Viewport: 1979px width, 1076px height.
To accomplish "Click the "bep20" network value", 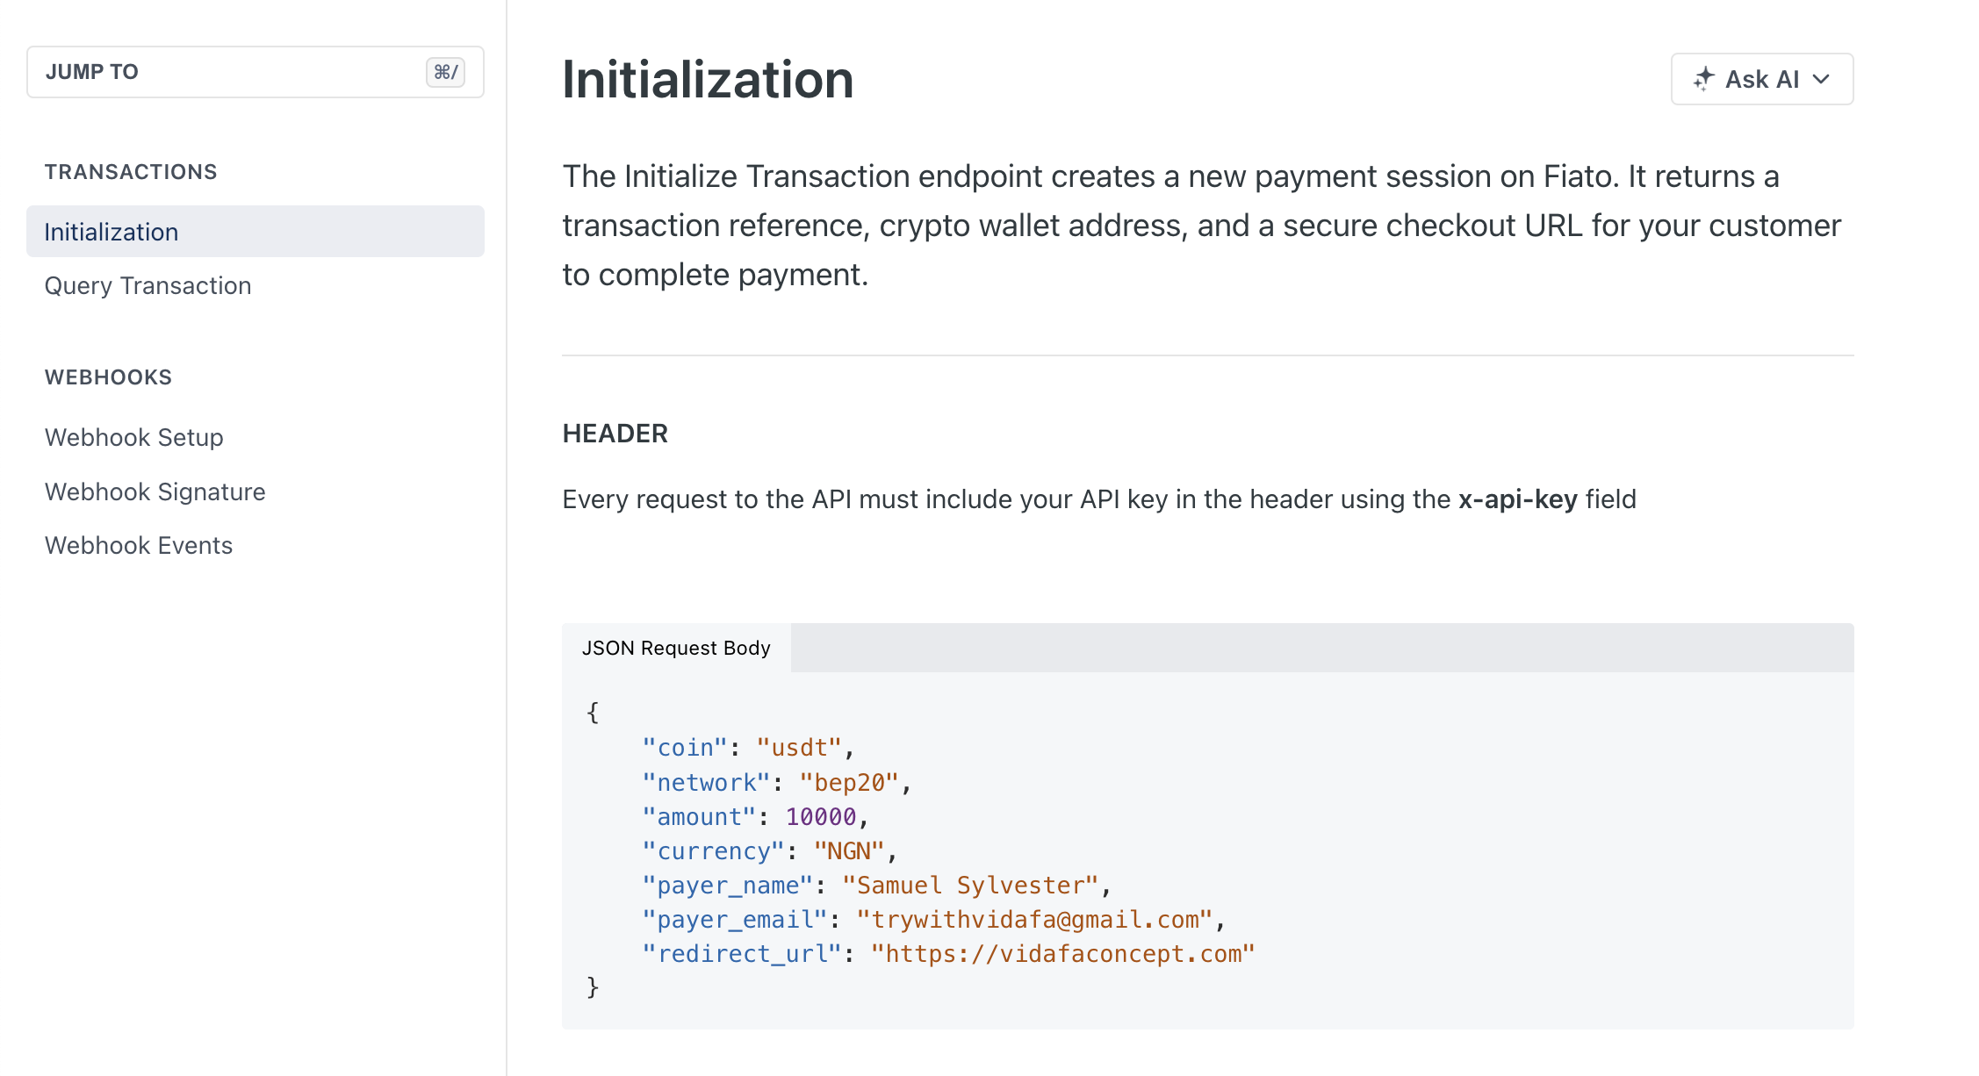I will click(848, 783).
